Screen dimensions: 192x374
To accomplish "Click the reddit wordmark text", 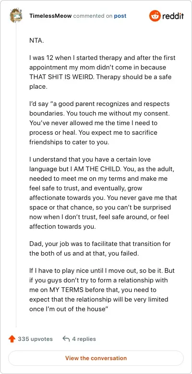I will click(173, 16).
